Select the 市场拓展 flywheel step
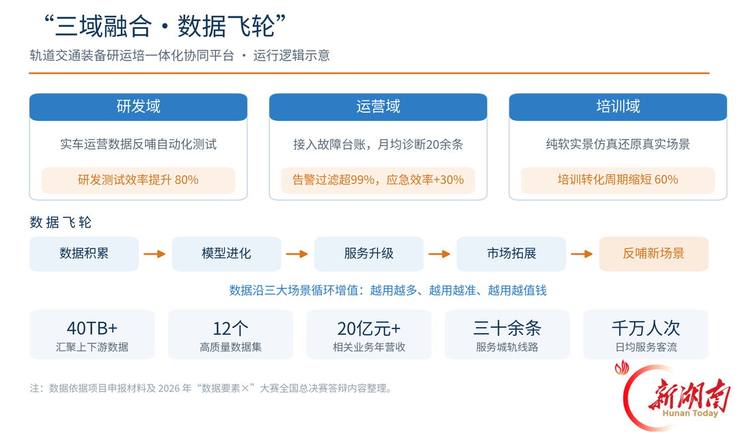The width and height of the screenshot is (738, 435). tap(511, 254)
